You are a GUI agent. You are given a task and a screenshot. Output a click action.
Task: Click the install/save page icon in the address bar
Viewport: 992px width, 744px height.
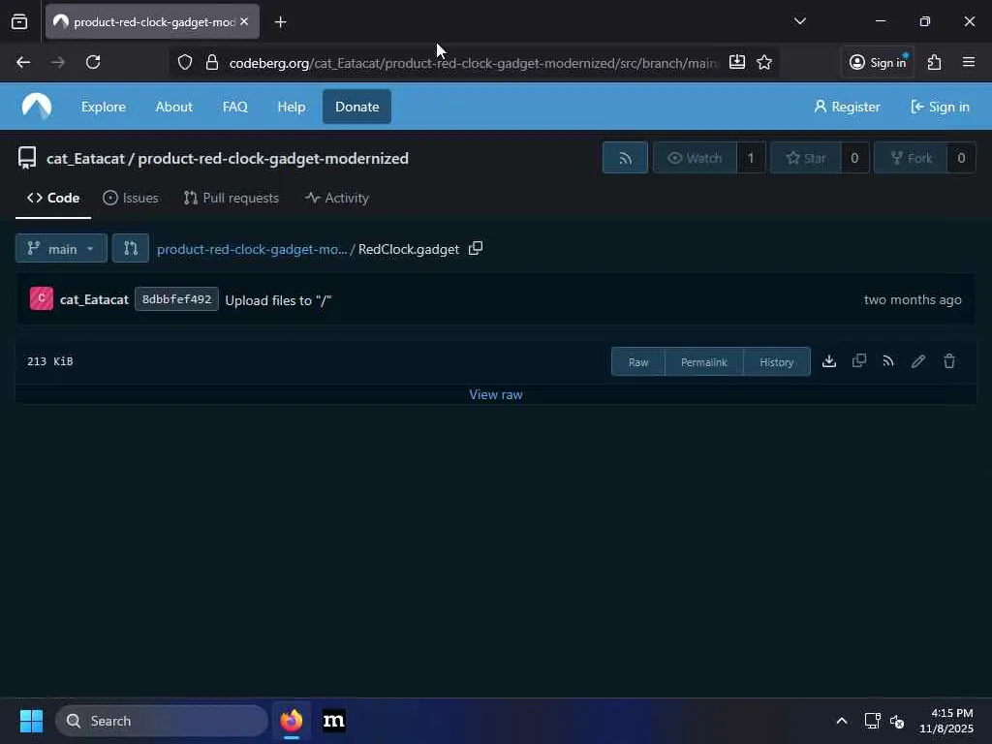point(736,62)
